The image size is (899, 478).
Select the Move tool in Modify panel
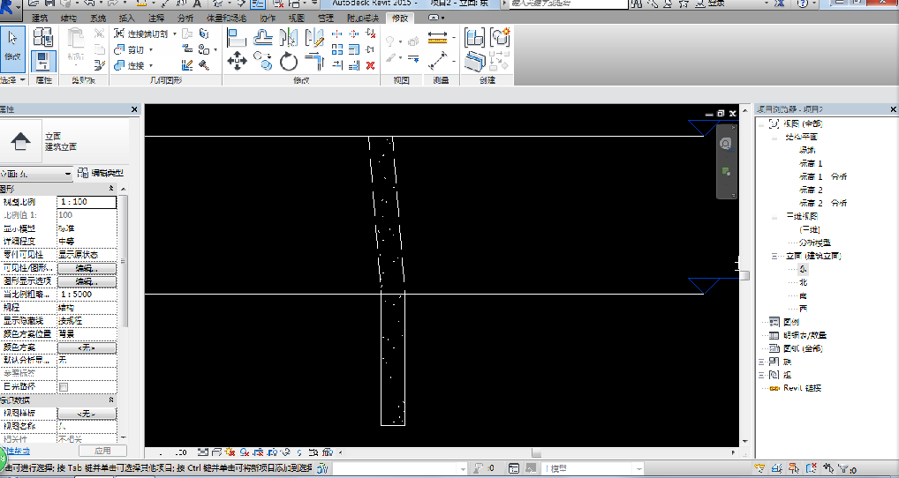236,62
